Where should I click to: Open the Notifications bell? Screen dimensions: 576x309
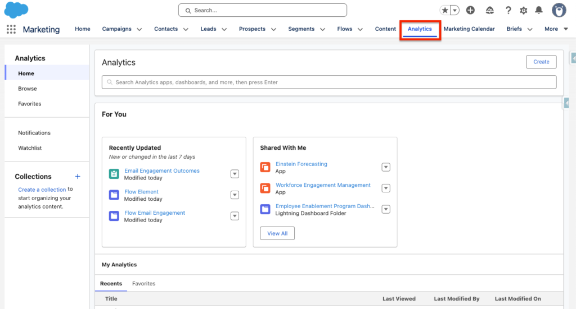[x=539, y=10]
